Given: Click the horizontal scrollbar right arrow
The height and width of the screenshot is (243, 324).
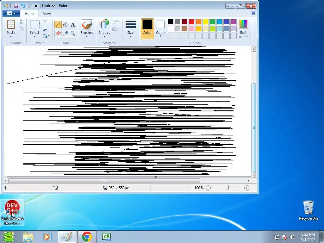Looking at the screenshot, I should click(x=248, y=181).
